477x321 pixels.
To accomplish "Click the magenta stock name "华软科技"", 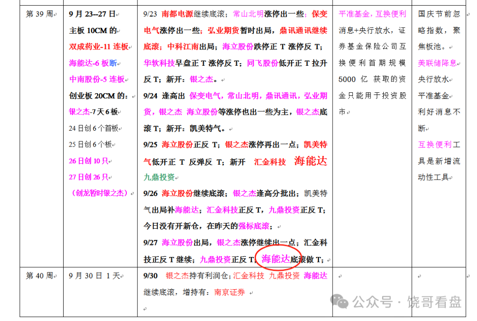I will point(159,63).
